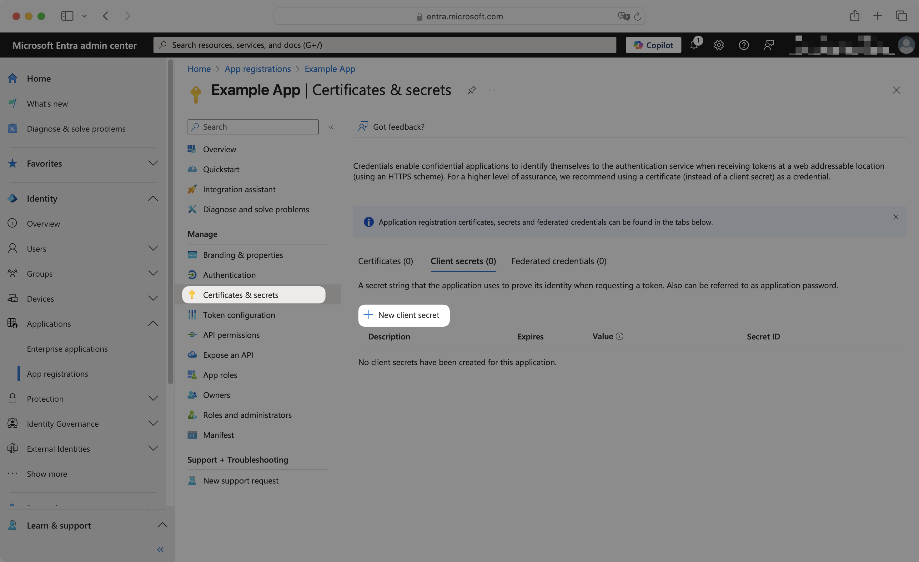Click the Expose an API icon
919x562 pixels.
tap(193, 355)
